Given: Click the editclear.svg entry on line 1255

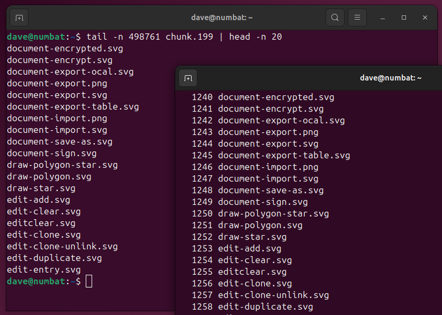Looking at the screenshot, I should [251, 272].
